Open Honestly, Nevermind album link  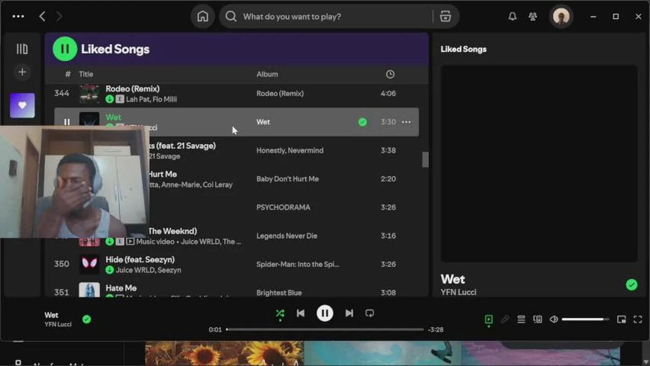290,150
